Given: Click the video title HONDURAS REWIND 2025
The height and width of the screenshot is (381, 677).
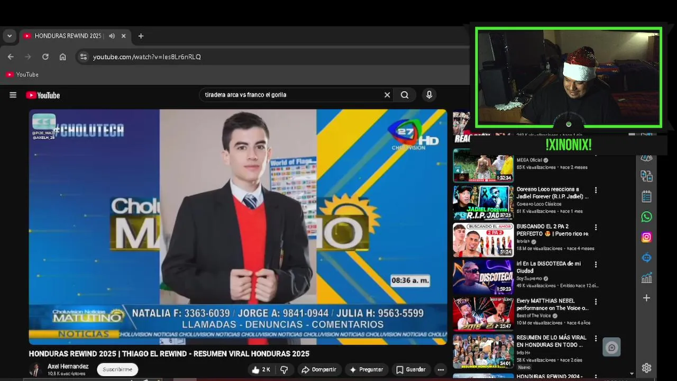Looking at the screenshot, I should [169, 353].
